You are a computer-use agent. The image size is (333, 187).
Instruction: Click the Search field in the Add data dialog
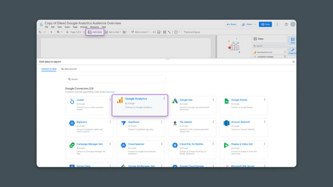click(x=116, y=79)
